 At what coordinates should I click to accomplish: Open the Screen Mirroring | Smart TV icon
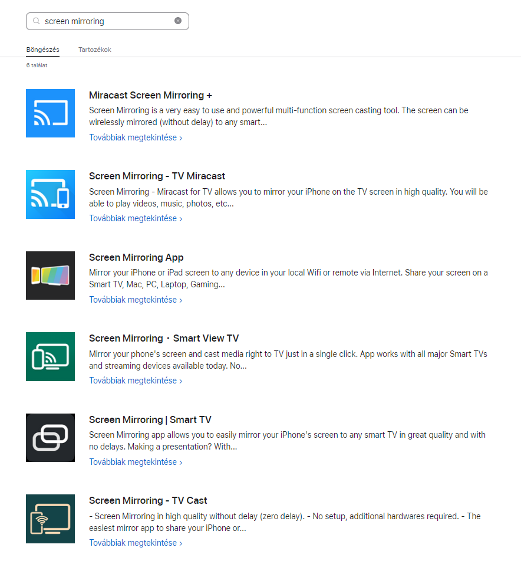coord(50,438)
